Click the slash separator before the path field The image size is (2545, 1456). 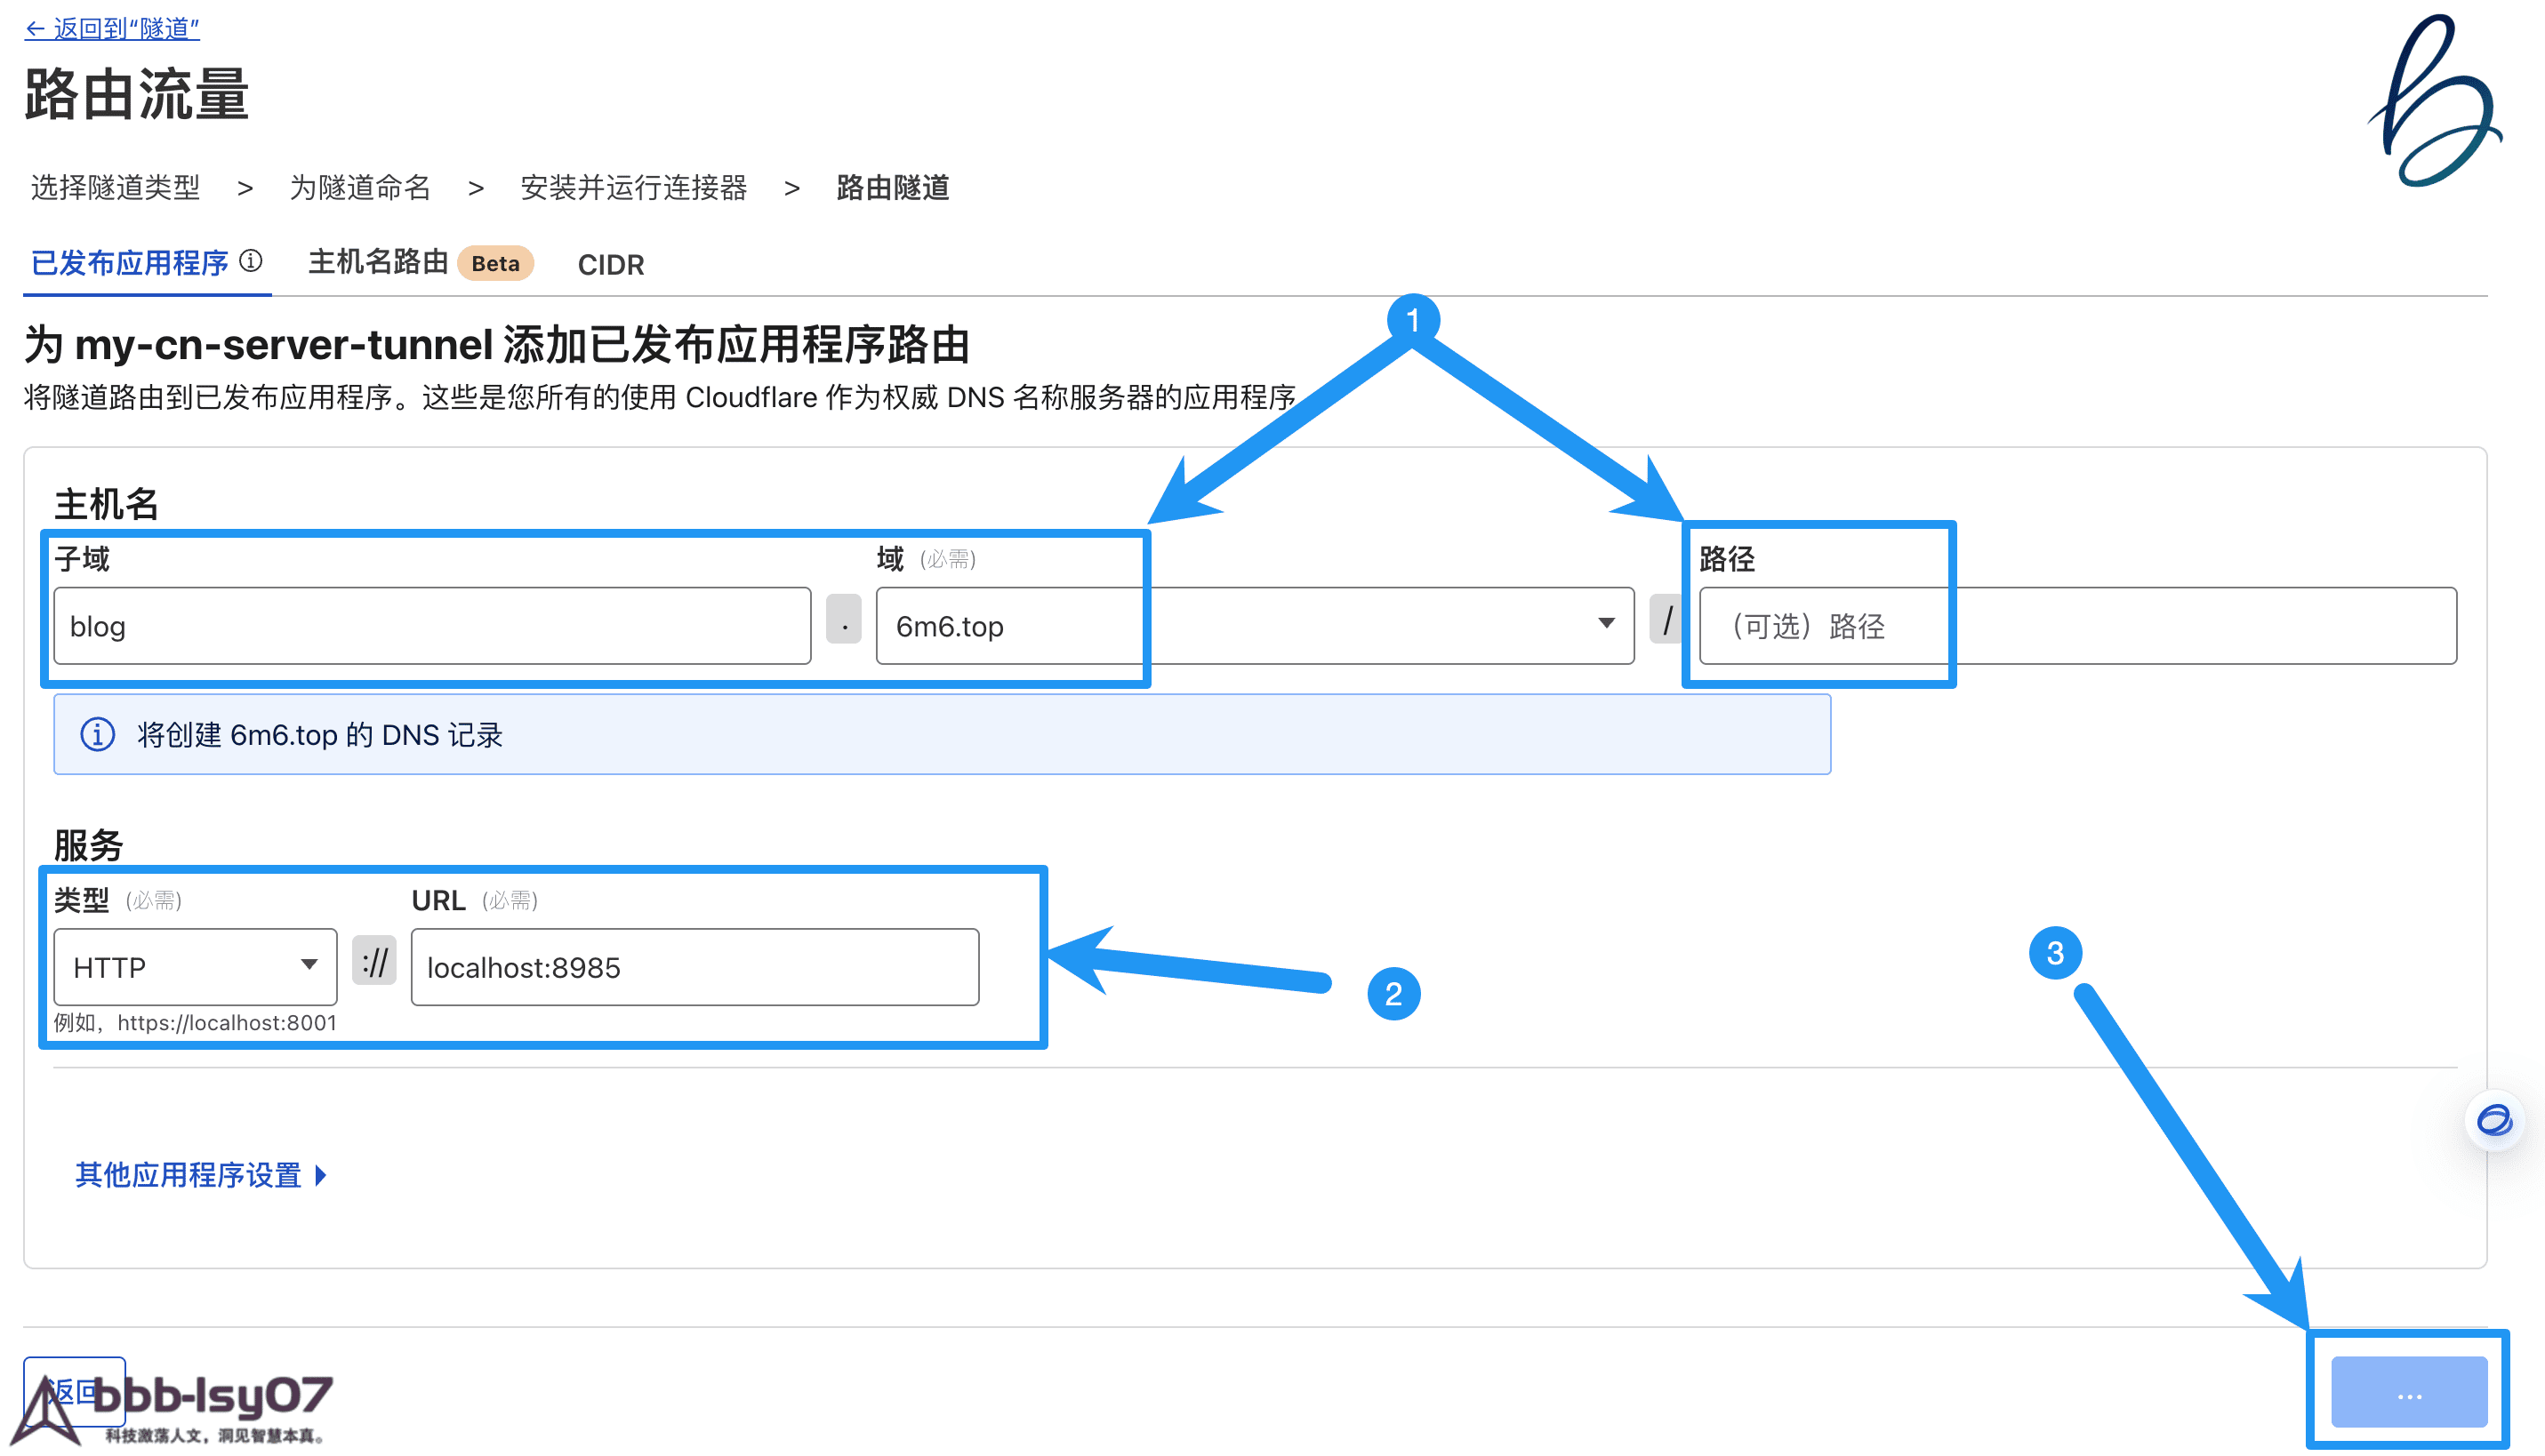[1666, 621]
